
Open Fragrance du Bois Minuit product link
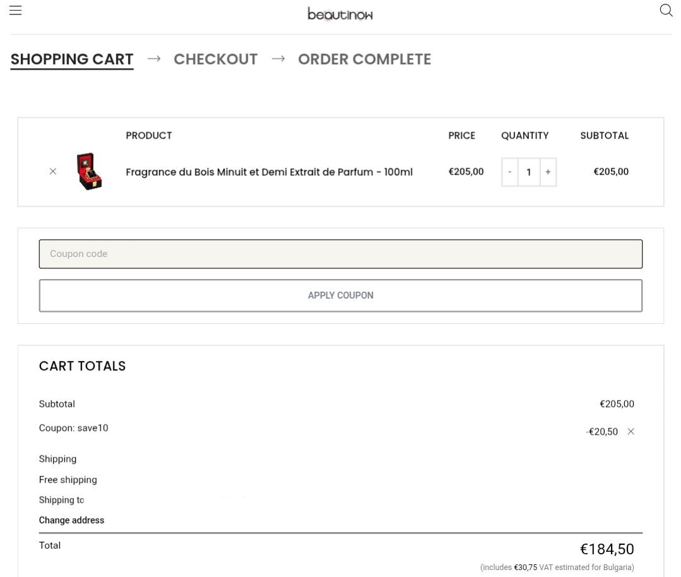click(269, 172)
